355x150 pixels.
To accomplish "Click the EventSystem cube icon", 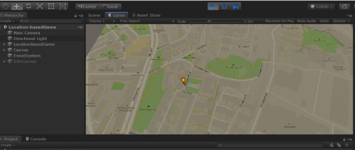I will [x=10, y=56].
